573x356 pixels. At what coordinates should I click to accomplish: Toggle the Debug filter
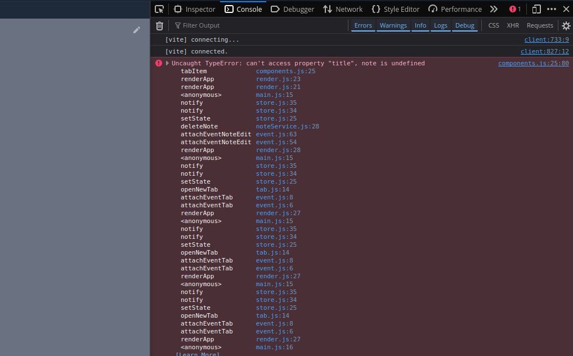pyautogui.click(x=464, y=25)
